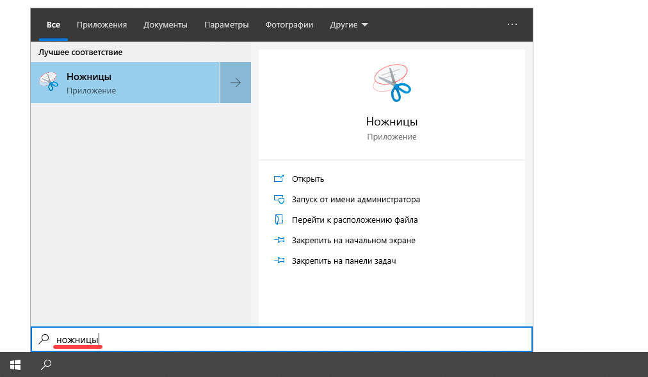Click the pin to taskbar icon
The height and width of the screenshot is (377, 648).
[279, 261]
